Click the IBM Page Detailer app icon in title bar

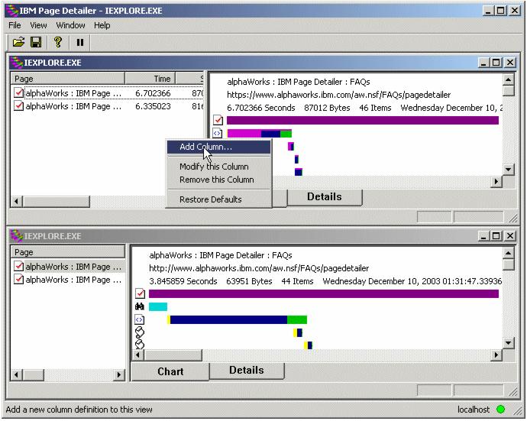click(x=13, y=11)
